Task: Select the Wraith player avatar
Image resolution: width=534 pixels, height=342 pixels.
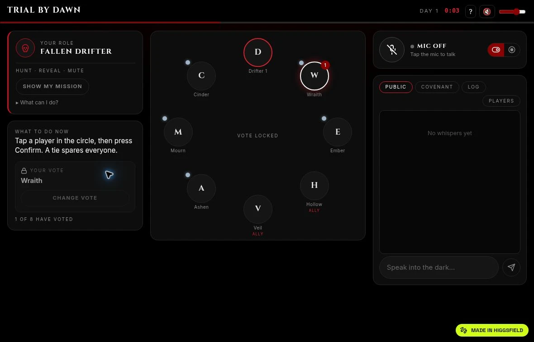Action: click(x=315, y=76)
